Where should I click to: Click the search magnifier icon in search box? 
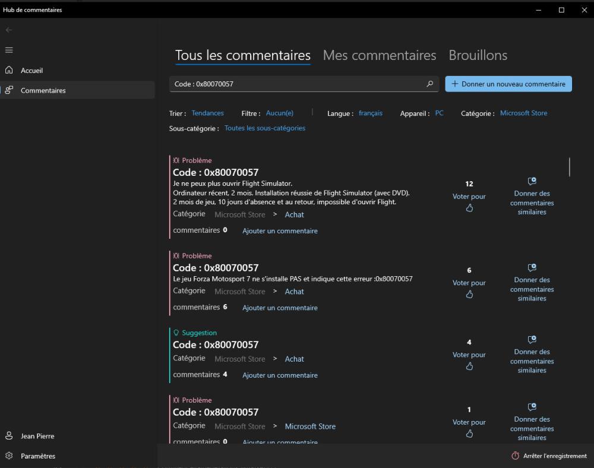pyautogui.click(x=429, y=84)
